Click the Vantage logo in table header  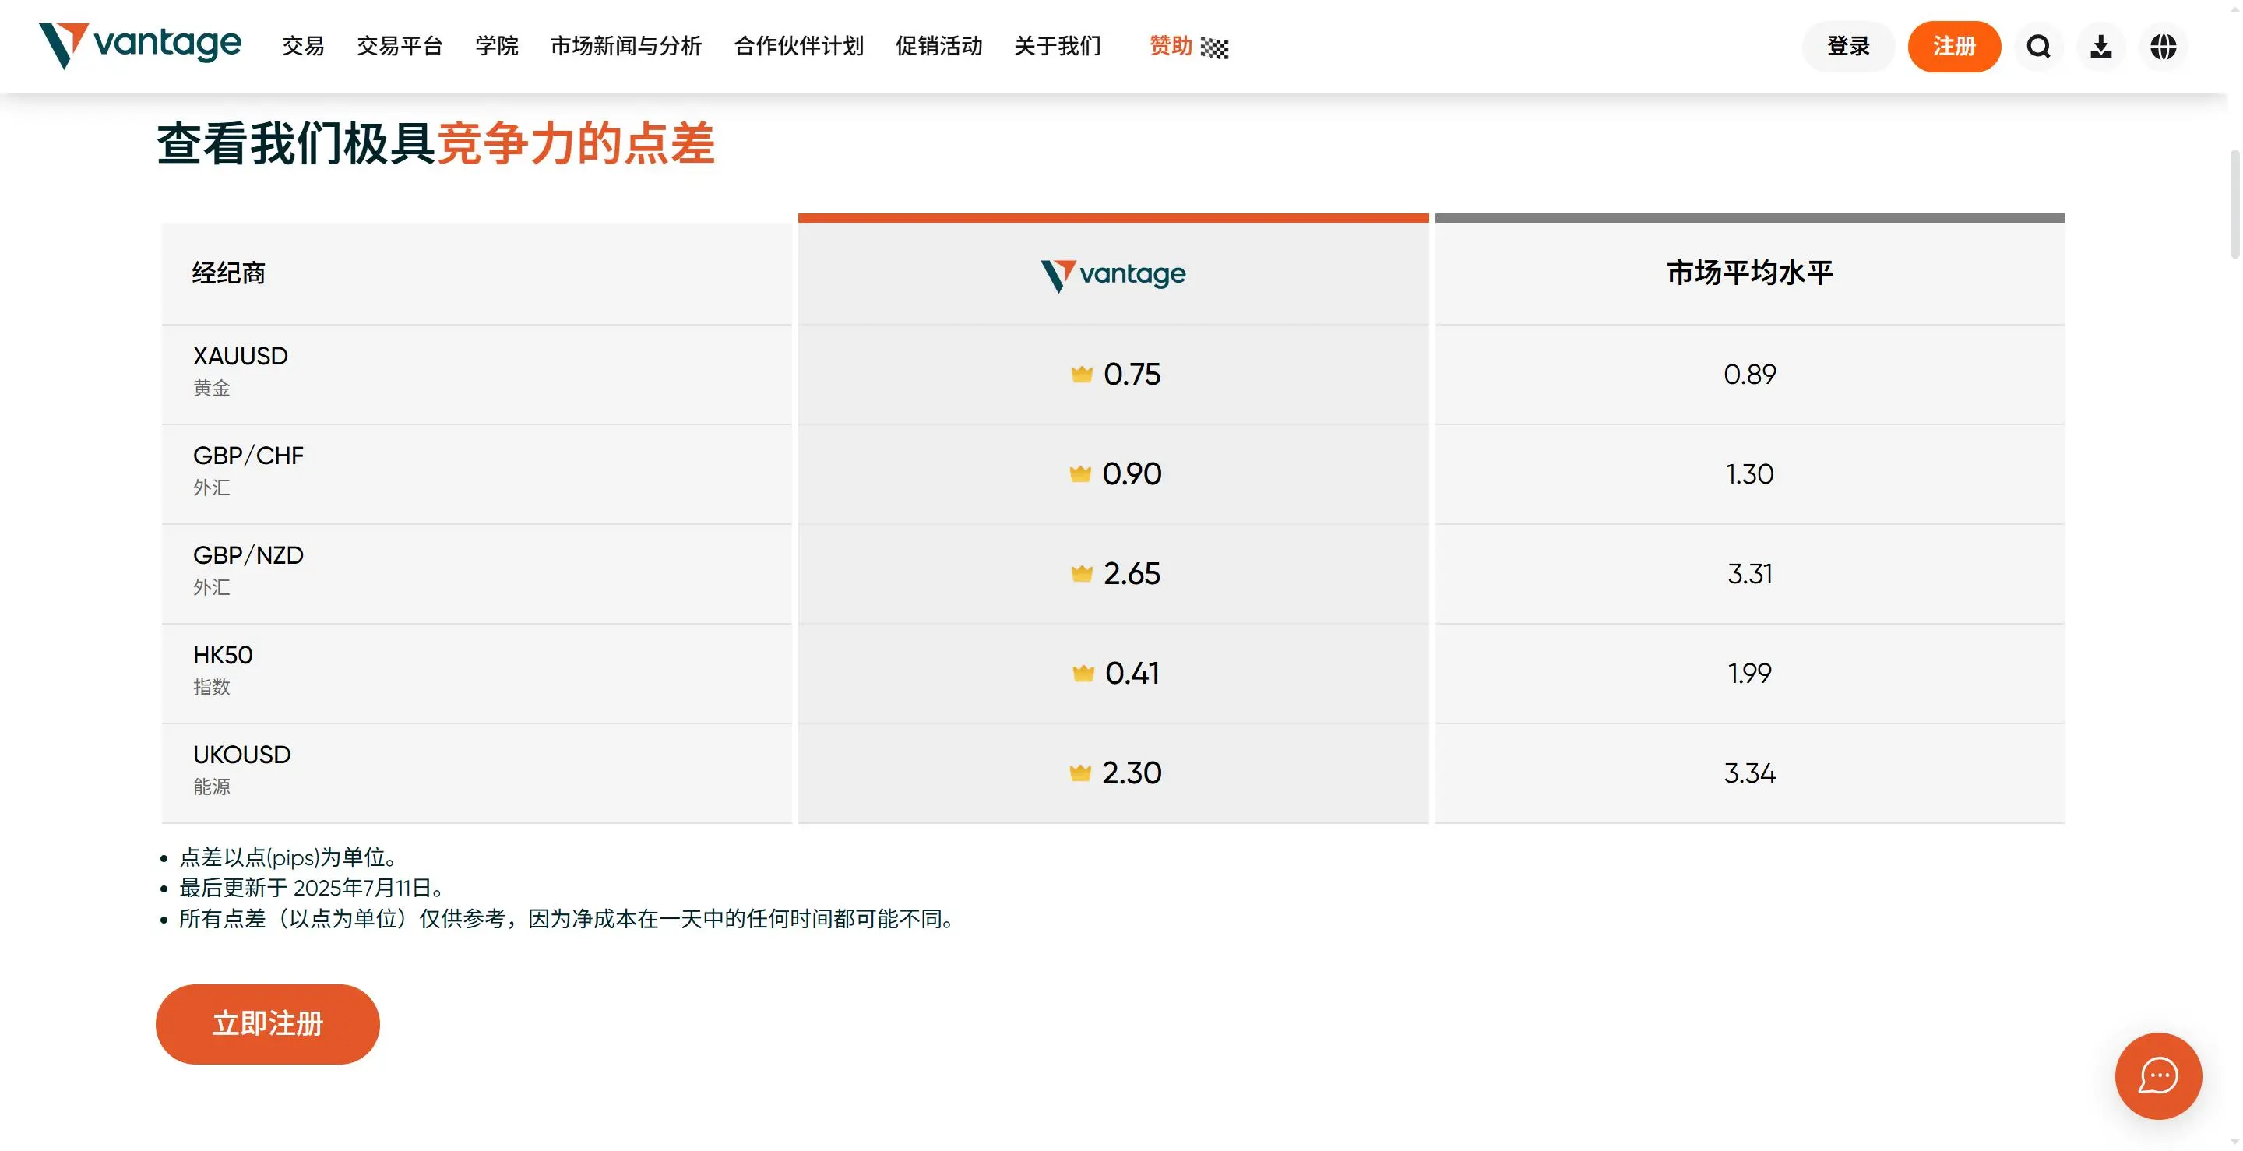click(x=1113, y=274)
